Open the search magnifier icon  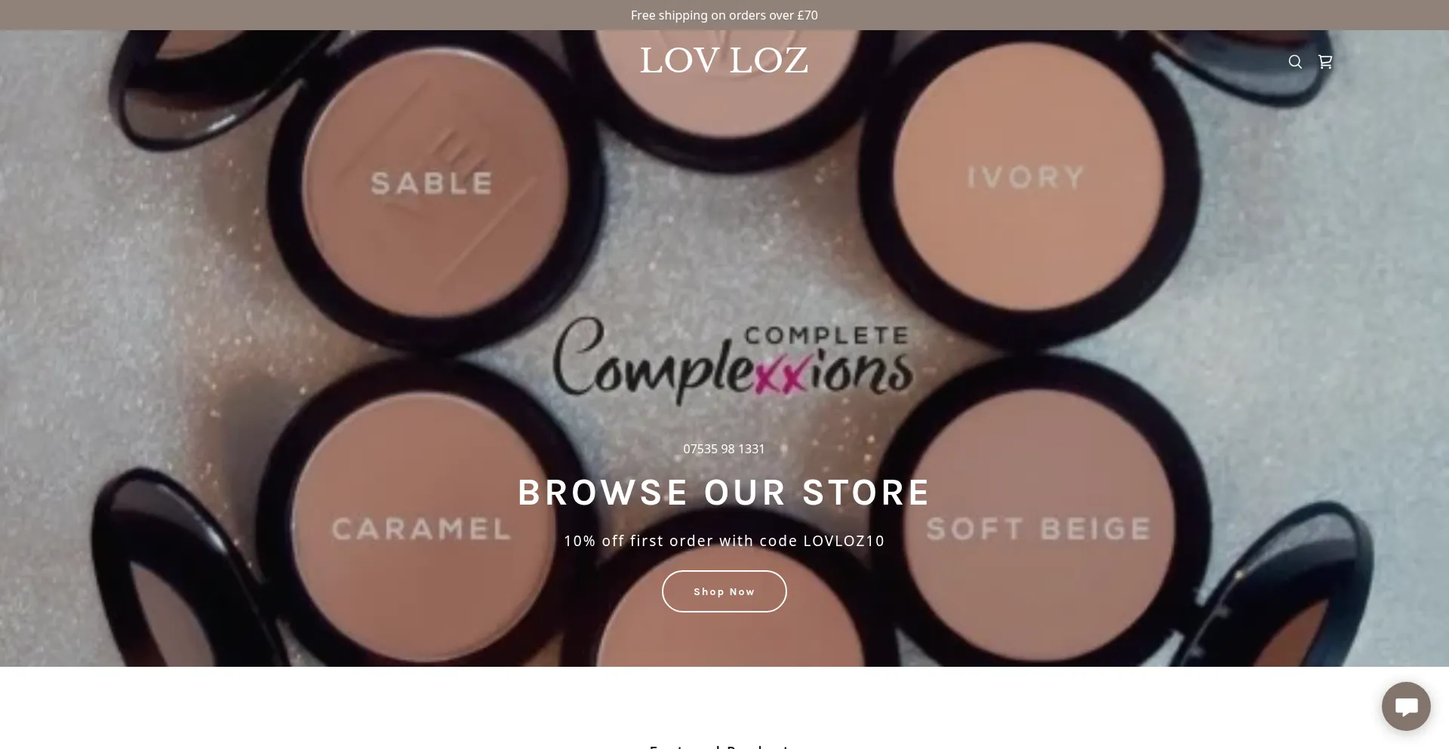1295,62
